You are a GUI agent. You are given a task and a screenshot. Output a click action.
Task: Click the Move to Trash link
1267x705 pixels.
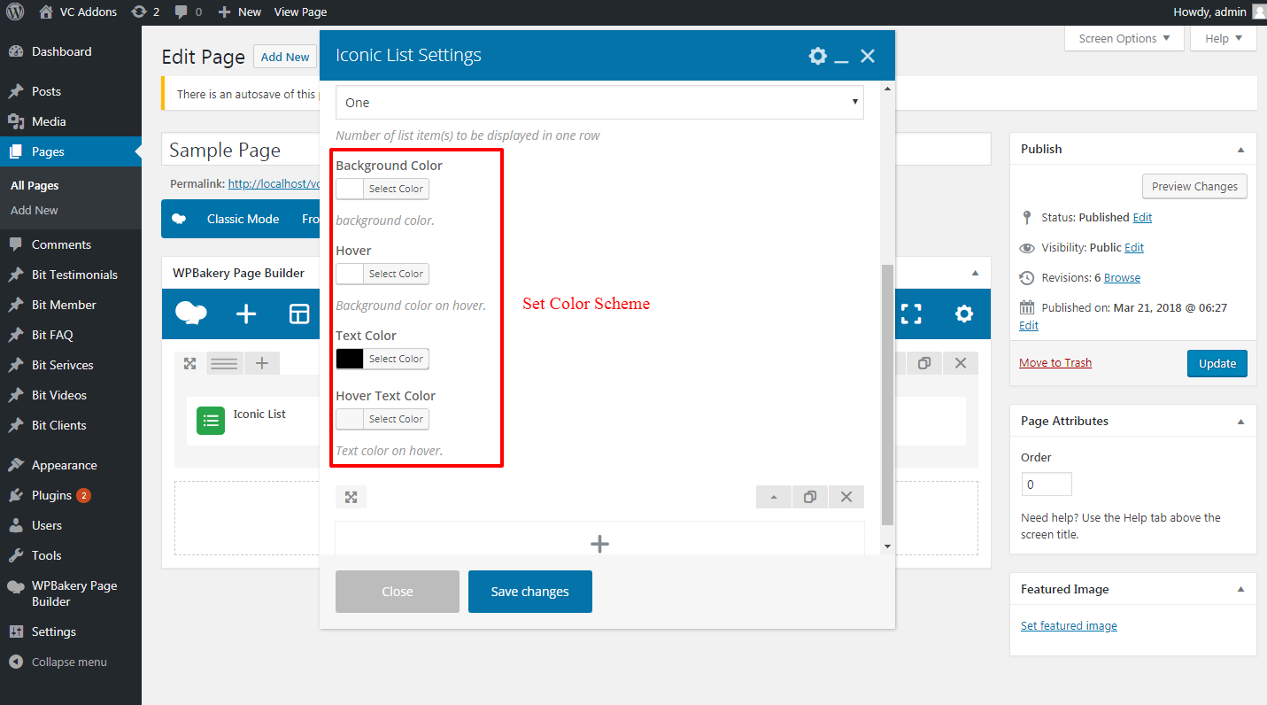(x=1055, y=363)
